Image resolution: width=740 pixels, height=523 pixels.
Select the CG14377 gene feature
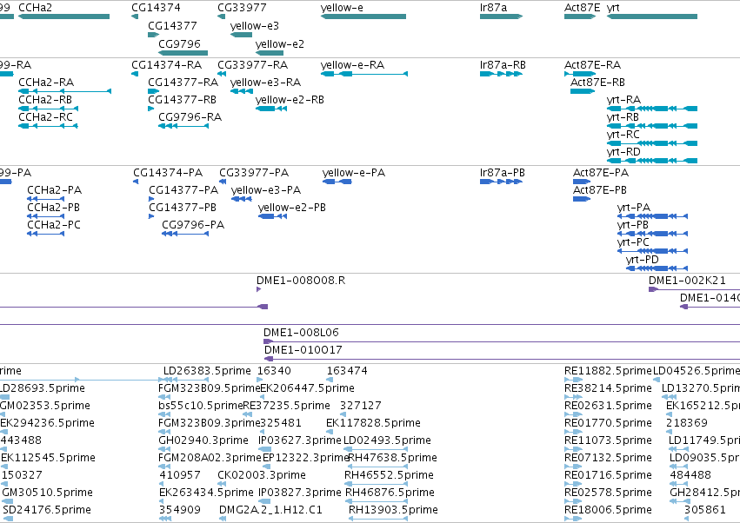153,35
